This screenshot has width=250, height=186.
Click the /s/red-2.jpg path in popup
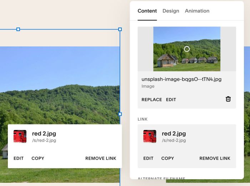(44, 140)
